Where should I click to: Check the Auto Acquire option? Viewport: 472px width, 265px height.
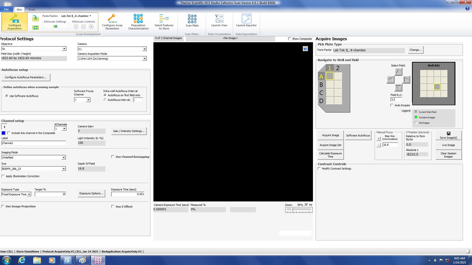pyautogui.click(x=392, y=105)
